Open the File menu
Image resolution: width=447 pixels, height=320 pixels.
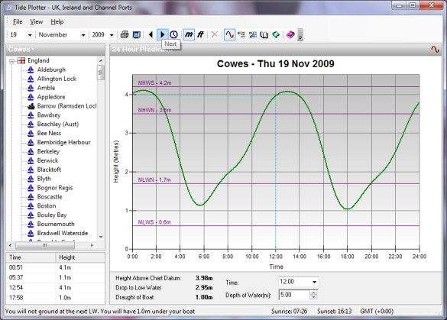tap(18, 21)
